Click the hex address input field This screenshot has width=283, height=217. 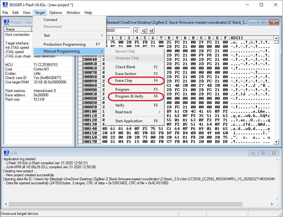(118, 31)
